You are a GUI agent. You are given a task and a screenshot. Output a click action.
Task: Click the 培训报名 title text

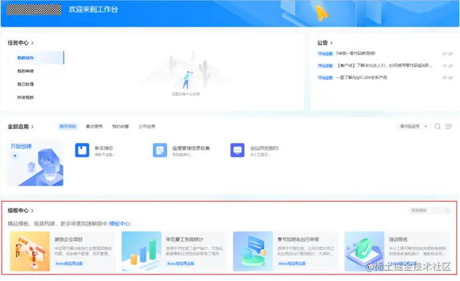[398, 240]
